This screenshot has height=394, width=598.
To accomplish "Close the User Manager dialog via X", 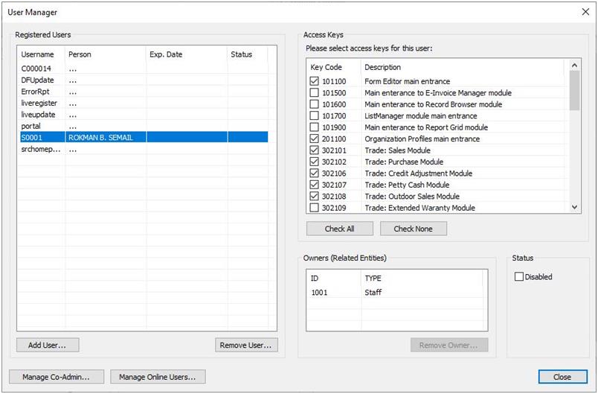I will 584,12.
